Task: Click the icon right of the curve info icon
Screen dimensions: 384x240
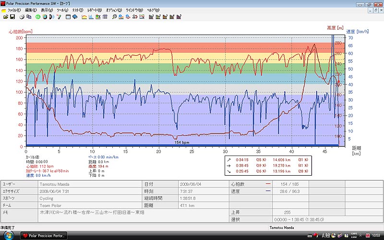Action: 128,17
